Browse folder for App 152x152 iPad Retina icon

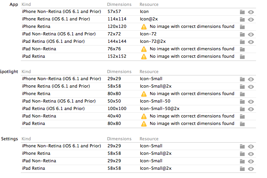click(242, 57)
